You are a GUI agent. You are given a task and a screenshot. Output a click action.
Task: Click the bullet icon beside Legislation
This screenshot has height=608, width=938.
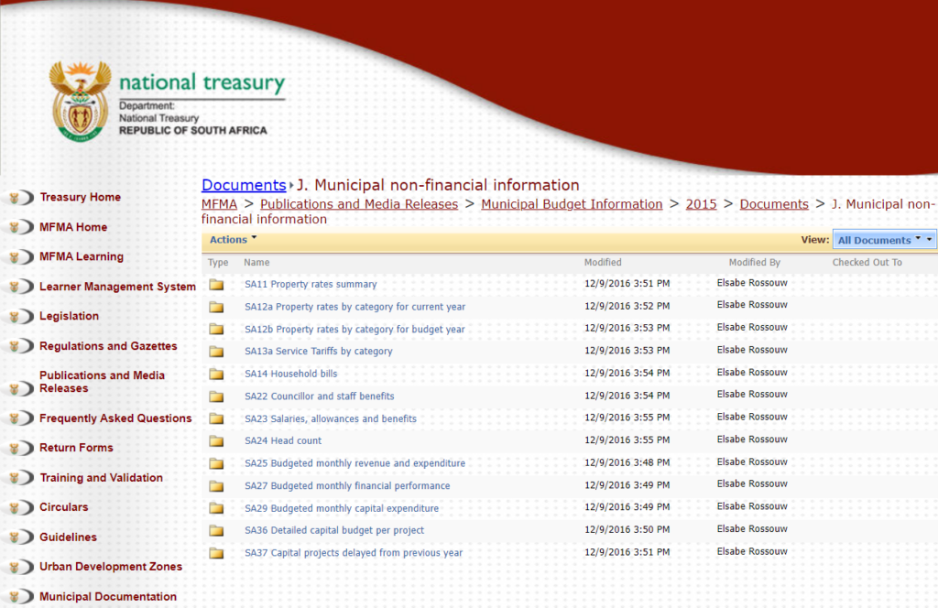pos(20,316)
